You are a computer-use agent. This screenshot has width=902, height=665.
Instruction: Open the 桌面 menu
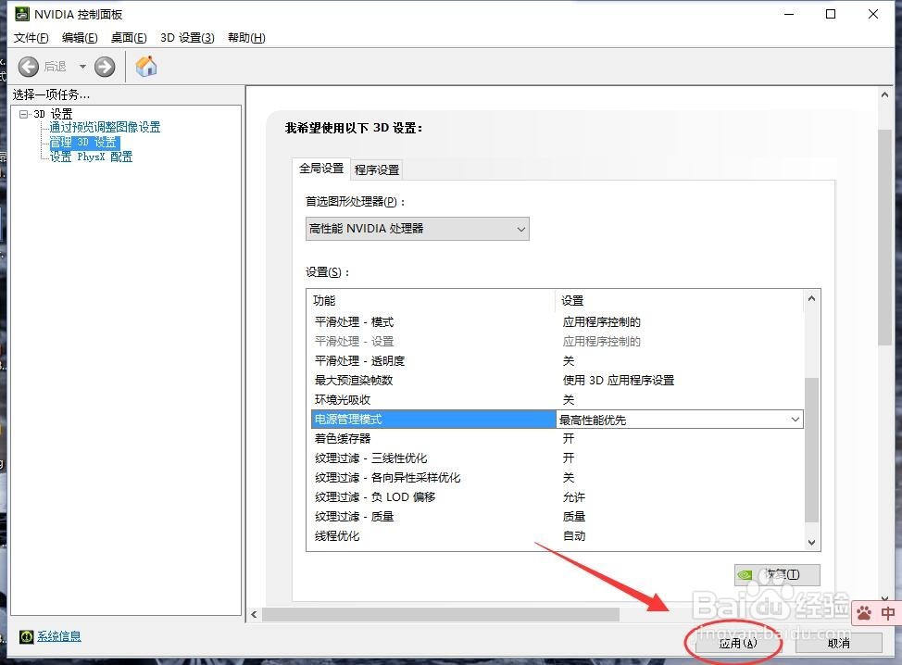[128, 37]
